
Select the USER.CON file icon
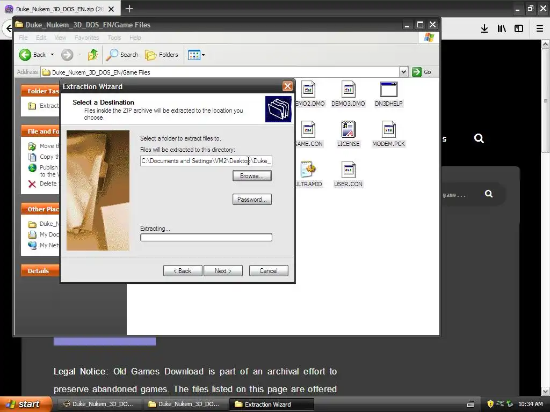tap(348, 170)
